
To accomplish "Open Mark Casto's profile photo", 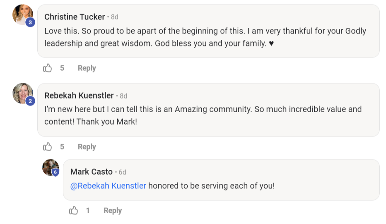I will pos(49,166).
